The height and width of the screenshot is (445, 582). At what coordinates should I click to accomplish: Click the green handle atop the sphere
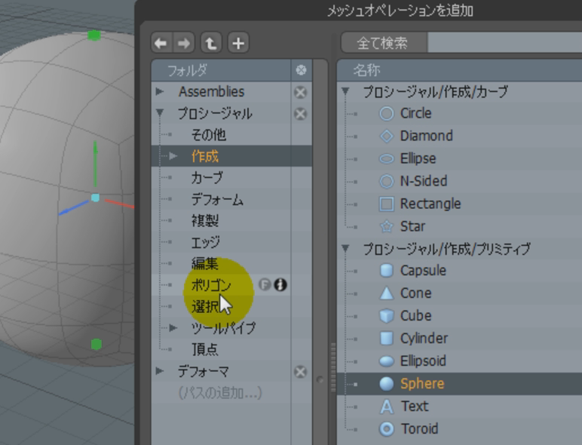93,35
